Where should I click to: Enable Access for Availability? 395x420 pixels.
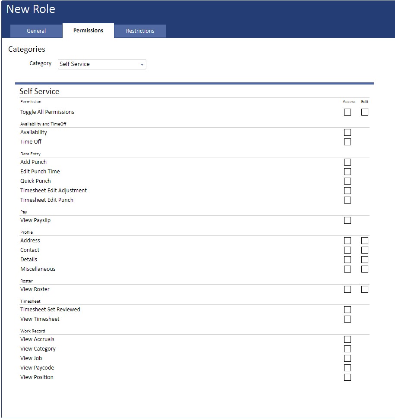pos(347,132)
